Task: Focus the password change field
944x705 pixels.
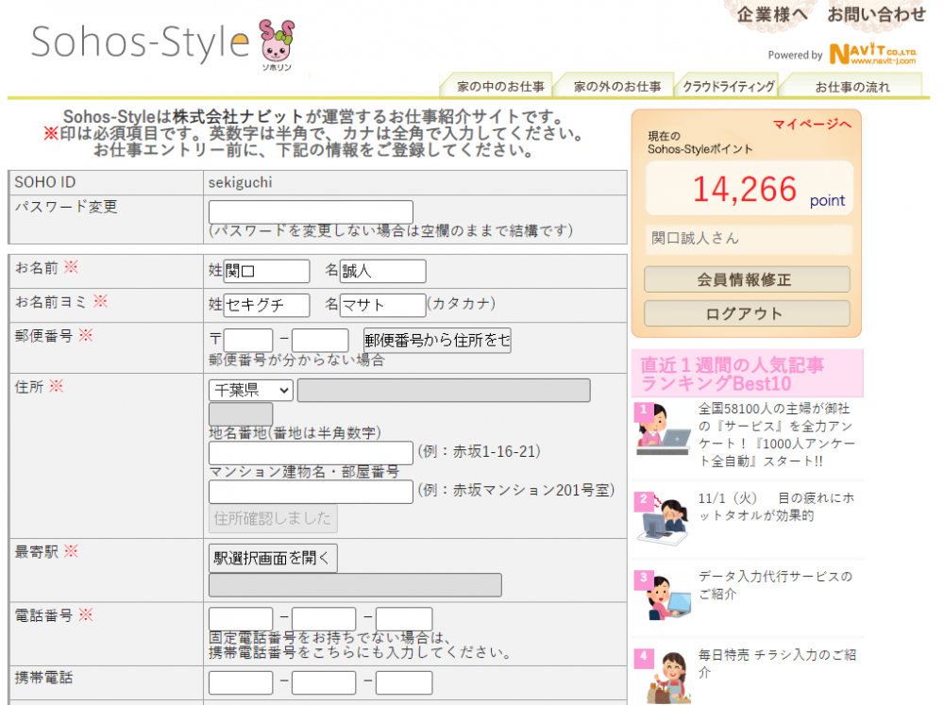Action: 311,212
